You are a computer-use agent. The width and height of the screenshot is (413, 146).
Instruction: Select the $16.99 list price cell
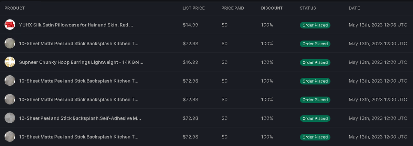[x=190, y=62]
